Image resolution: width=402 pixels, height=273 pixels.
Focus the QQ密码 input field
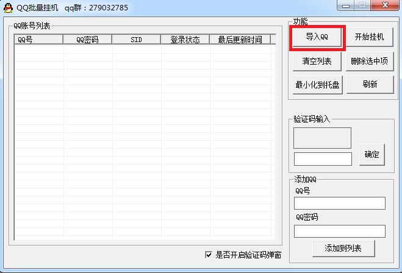pos(339,231)
